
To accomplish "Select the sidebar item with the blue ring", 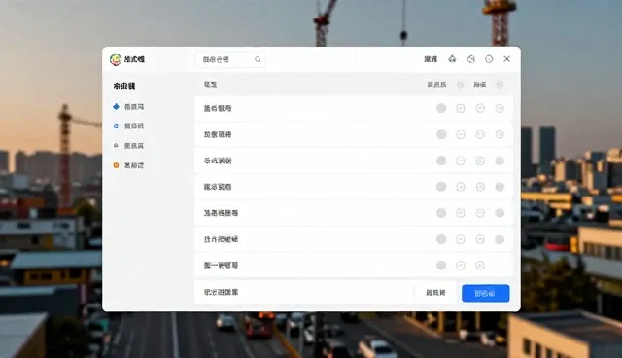I will click(128, 125).
